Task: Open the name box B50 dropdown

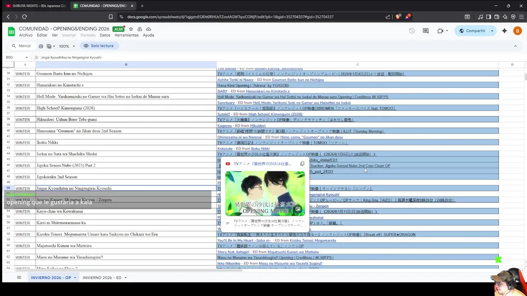Action: pos(26,58)
